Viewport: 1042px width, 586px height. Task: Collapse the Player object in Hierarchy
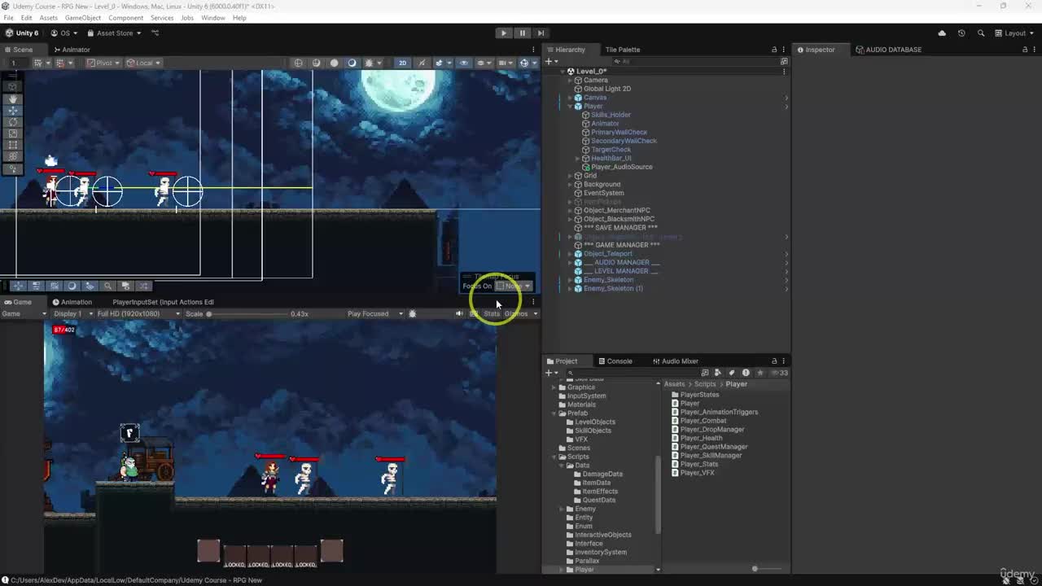[570, 107]
